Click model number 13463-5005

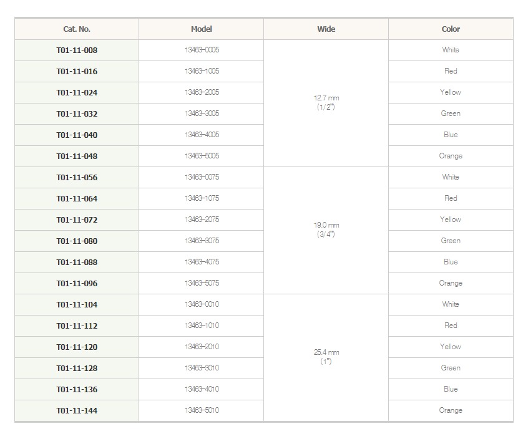202,156
